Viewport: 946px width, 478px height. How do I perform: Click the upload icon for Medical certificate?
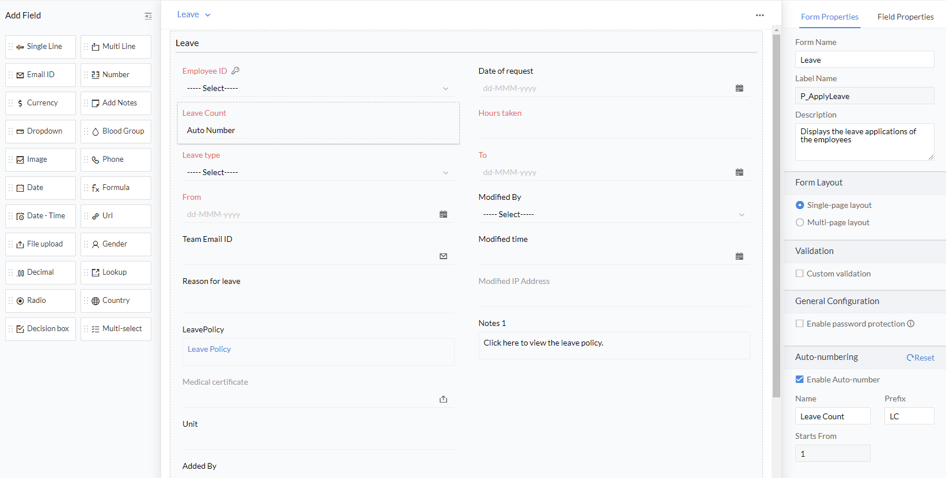coord(443,399)
